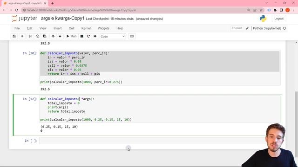
Task: Open the tab search chevron
Action: tap(267, 3)
